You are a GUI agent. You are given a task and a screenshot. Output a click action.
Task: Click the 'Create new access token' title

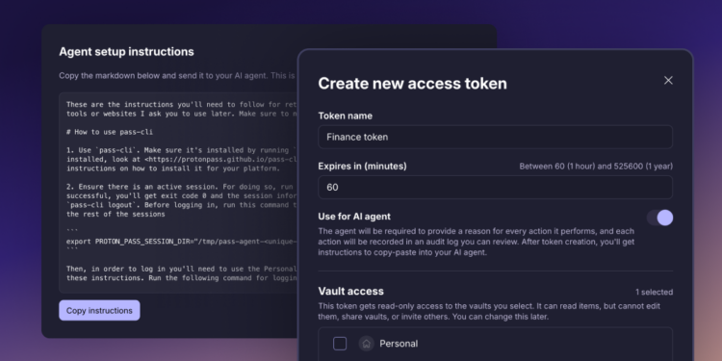pyautogui.click(x=413, y=84)
